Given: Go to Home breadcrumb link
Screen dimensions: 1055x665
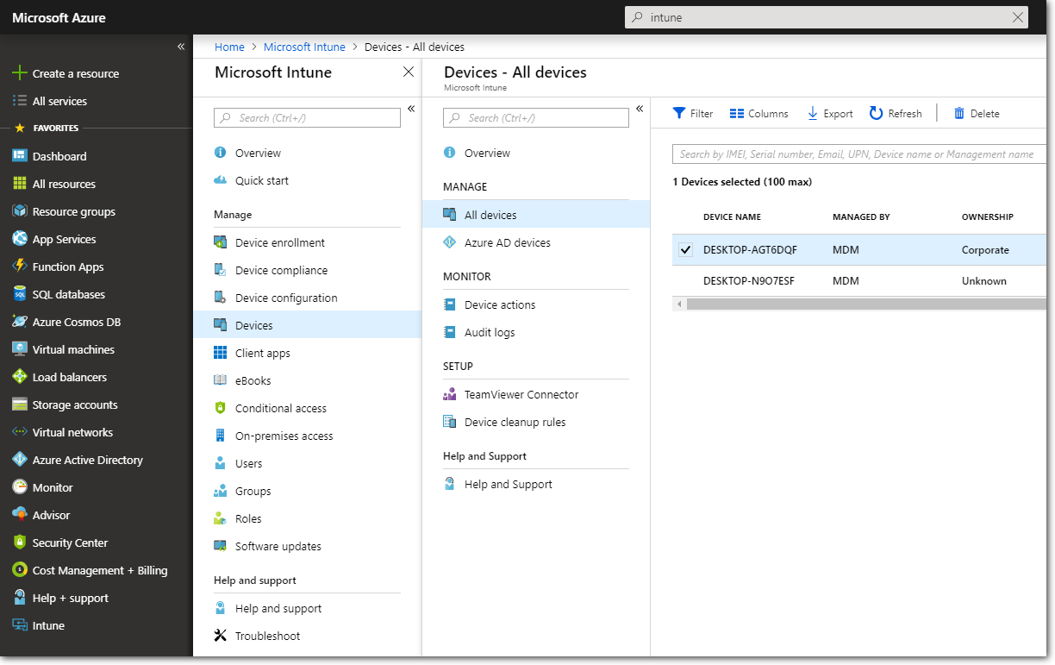Looking at the screenshot, I should (229, 47).
